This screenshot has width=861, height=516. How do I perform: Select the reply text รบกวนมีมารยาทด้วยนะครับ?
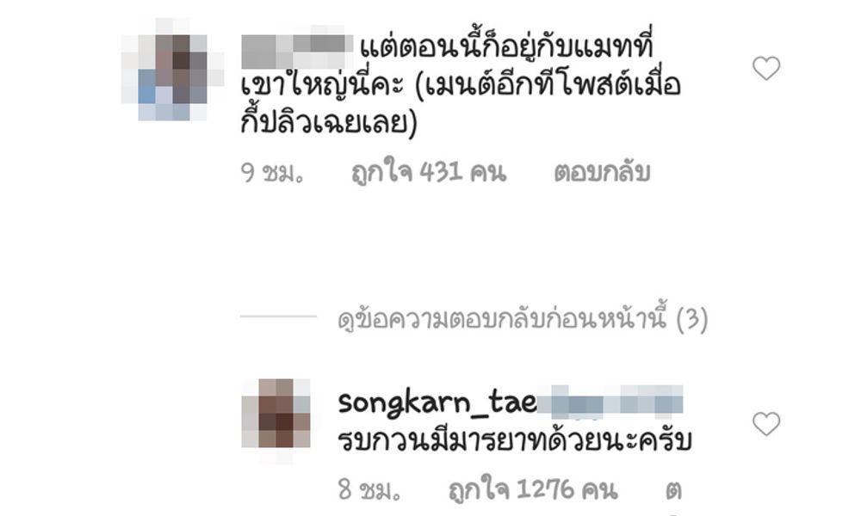pos(515,440)
